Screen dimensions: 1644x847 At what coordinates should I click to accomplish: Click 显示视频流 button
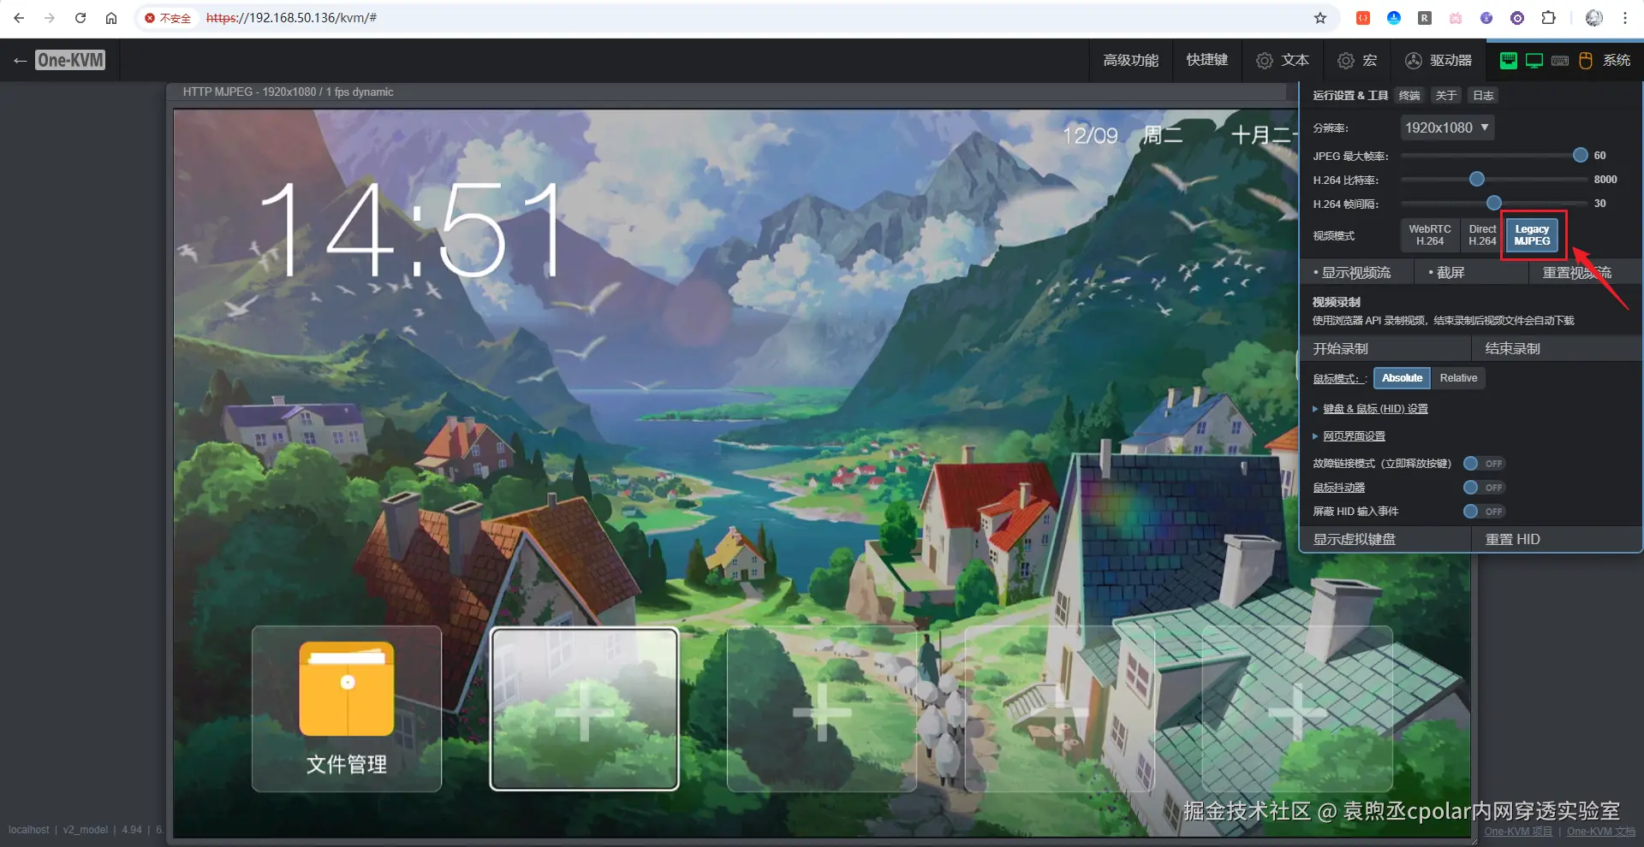[x=1356, y=273]
